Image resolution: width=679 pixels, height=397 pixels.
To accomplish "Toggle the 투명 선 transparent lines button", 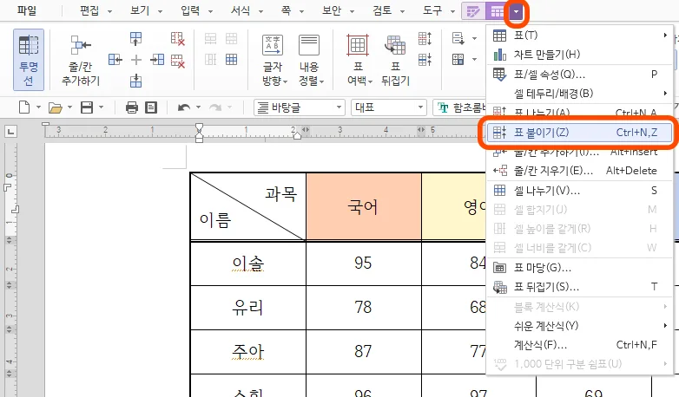I will (x=29, y=60).
